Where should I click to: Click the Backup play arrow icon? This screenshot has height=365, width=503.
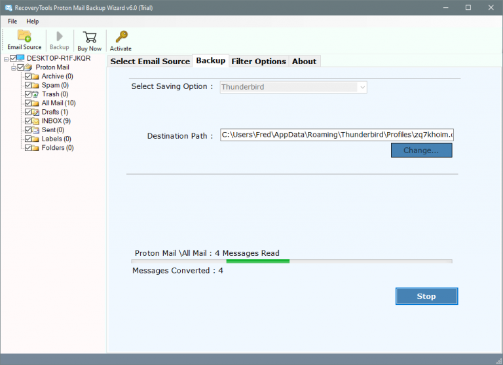[60, 36]
